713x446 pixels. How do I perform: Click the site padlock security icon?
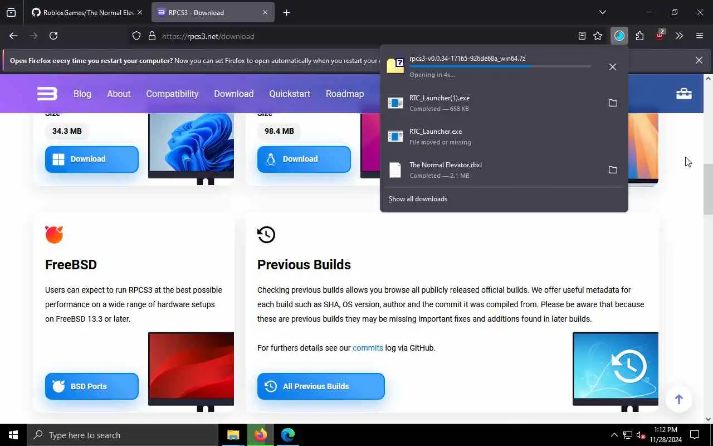152,36
